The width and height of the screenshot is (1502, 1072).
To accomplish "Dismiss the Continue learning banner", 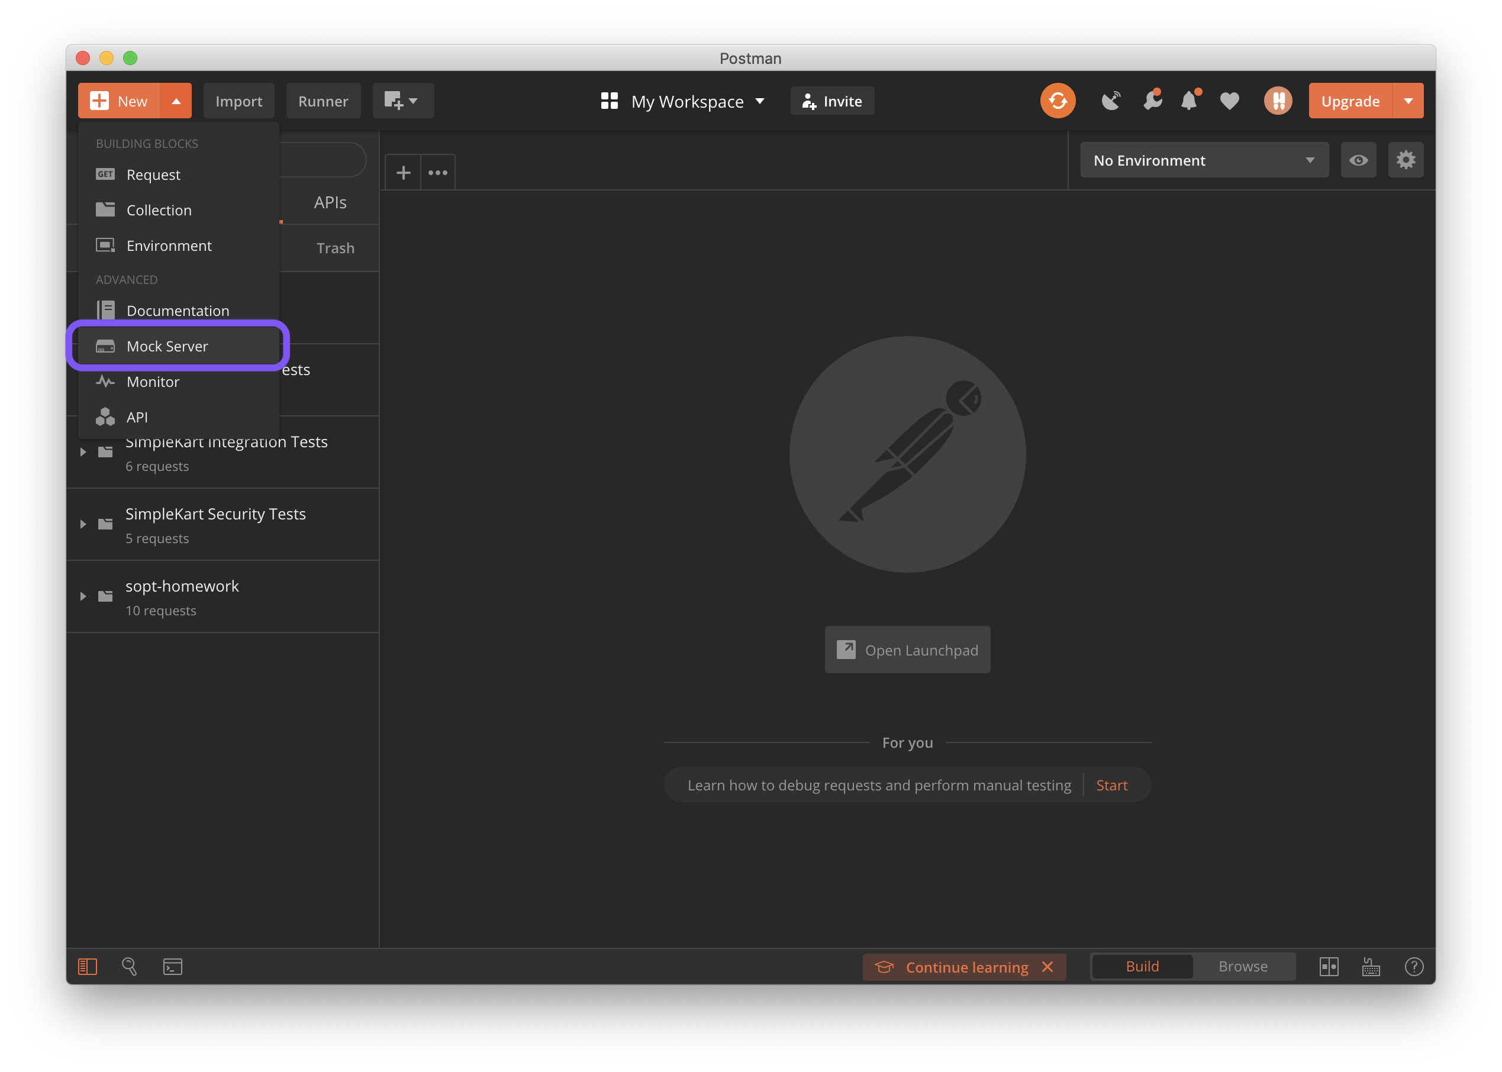I will click(1047, 967).
